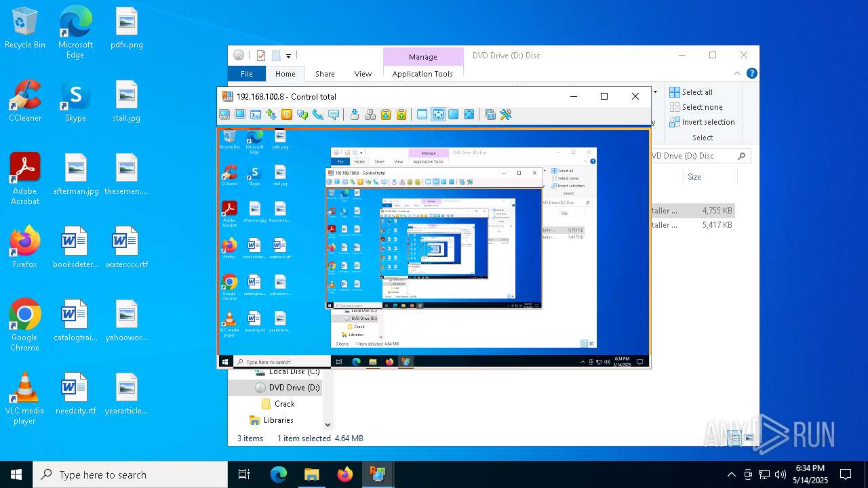Show hidden tray icons chevron
The height and width of the screenshot is (488, 868).
pos(731,474)
